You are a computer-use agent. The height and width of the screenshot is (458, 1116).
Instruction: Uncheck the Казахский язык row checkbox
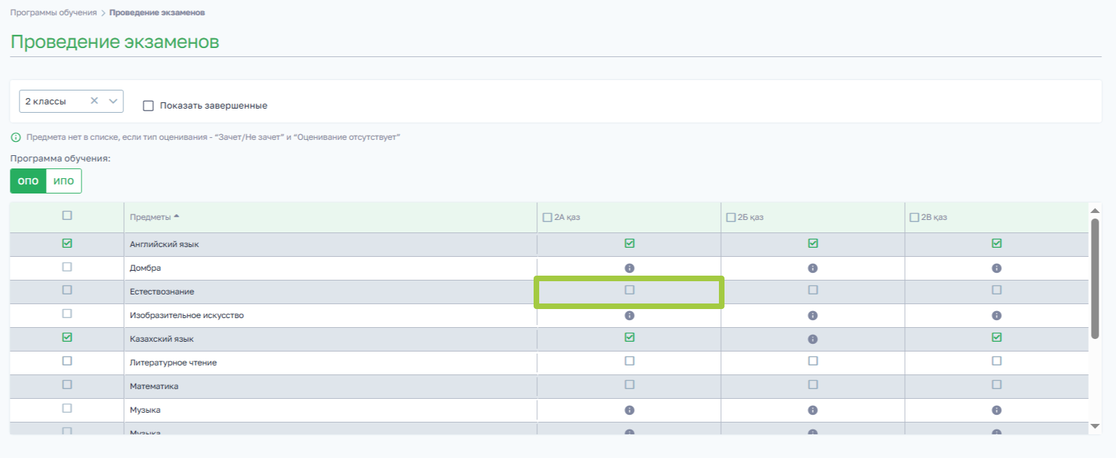pyautogui.click(x=67, y=337)
